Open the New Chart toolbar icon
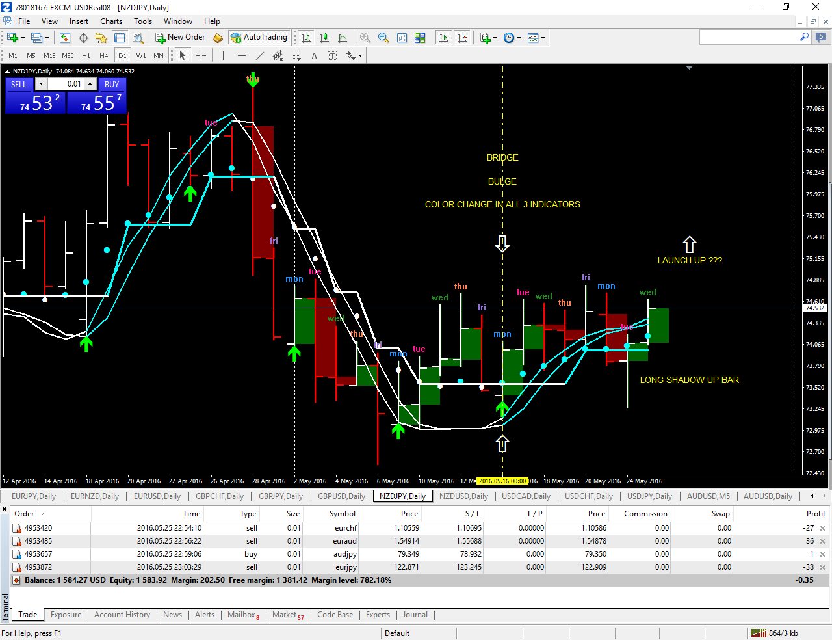 tap(12, 38)
